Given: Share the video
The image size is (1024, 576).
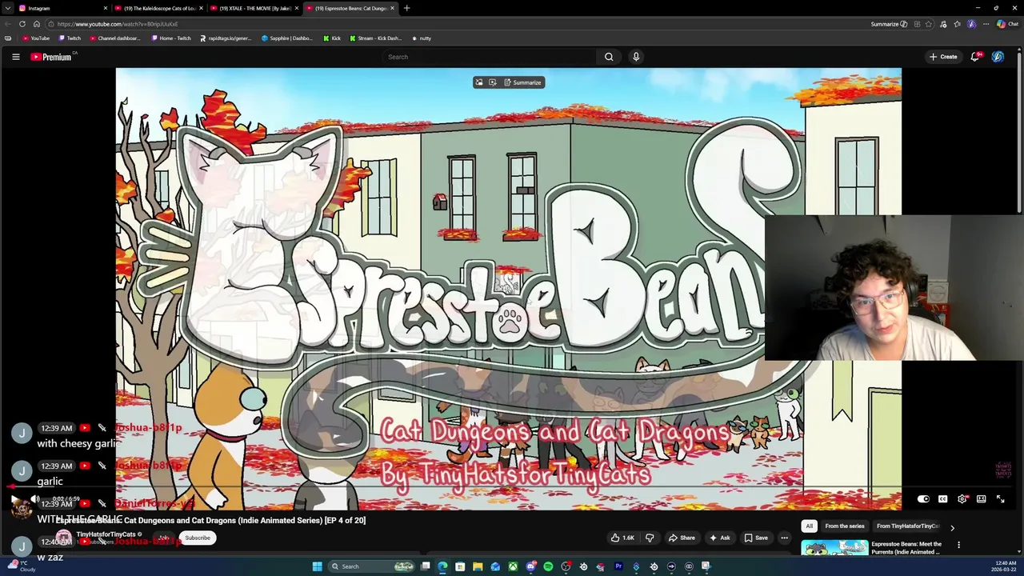Looking at the screenshot, I should [682, 538].
